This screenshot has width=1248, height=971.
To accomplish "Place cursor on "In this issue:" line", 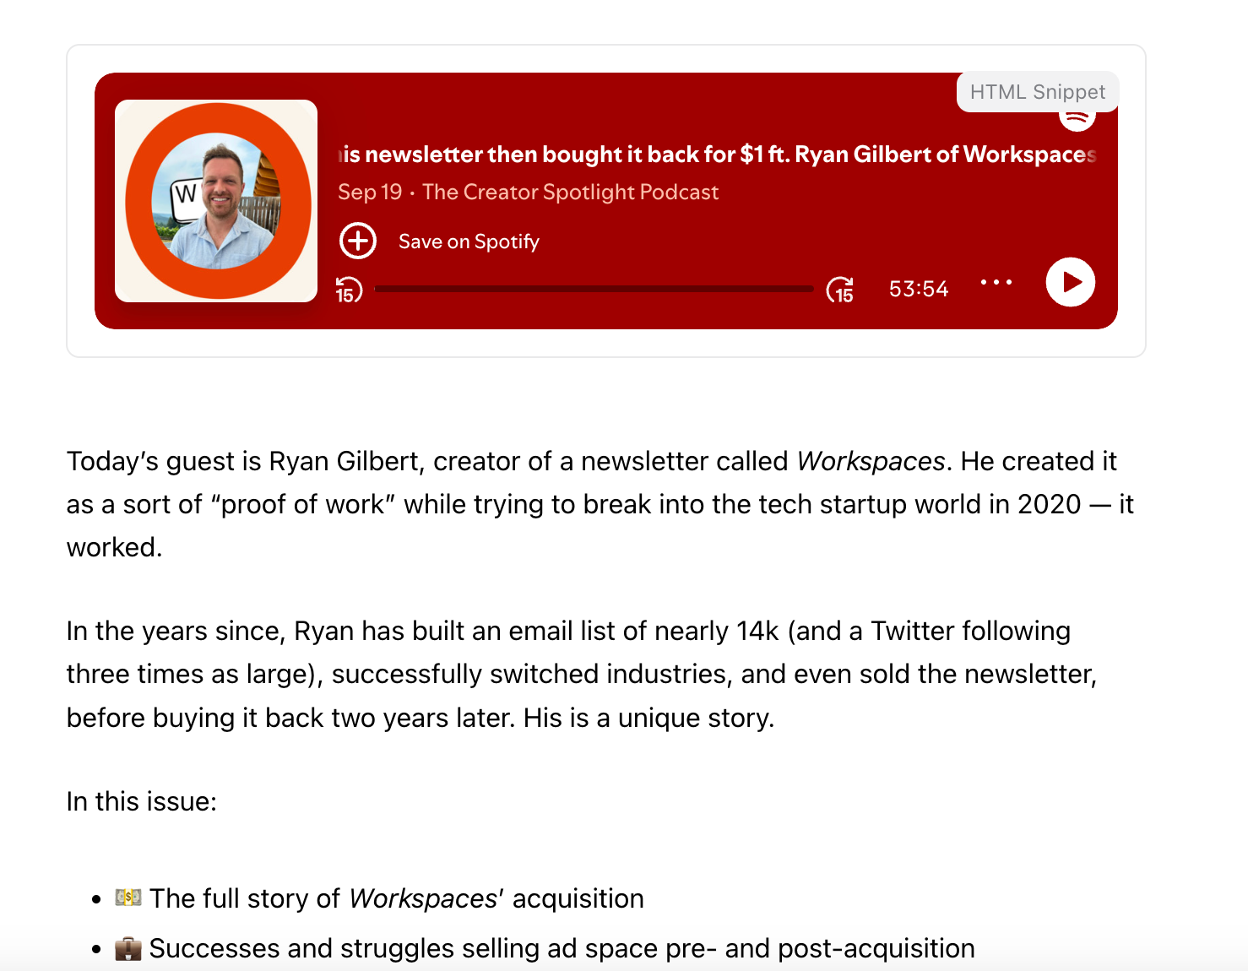I will [x=142, y=801].
